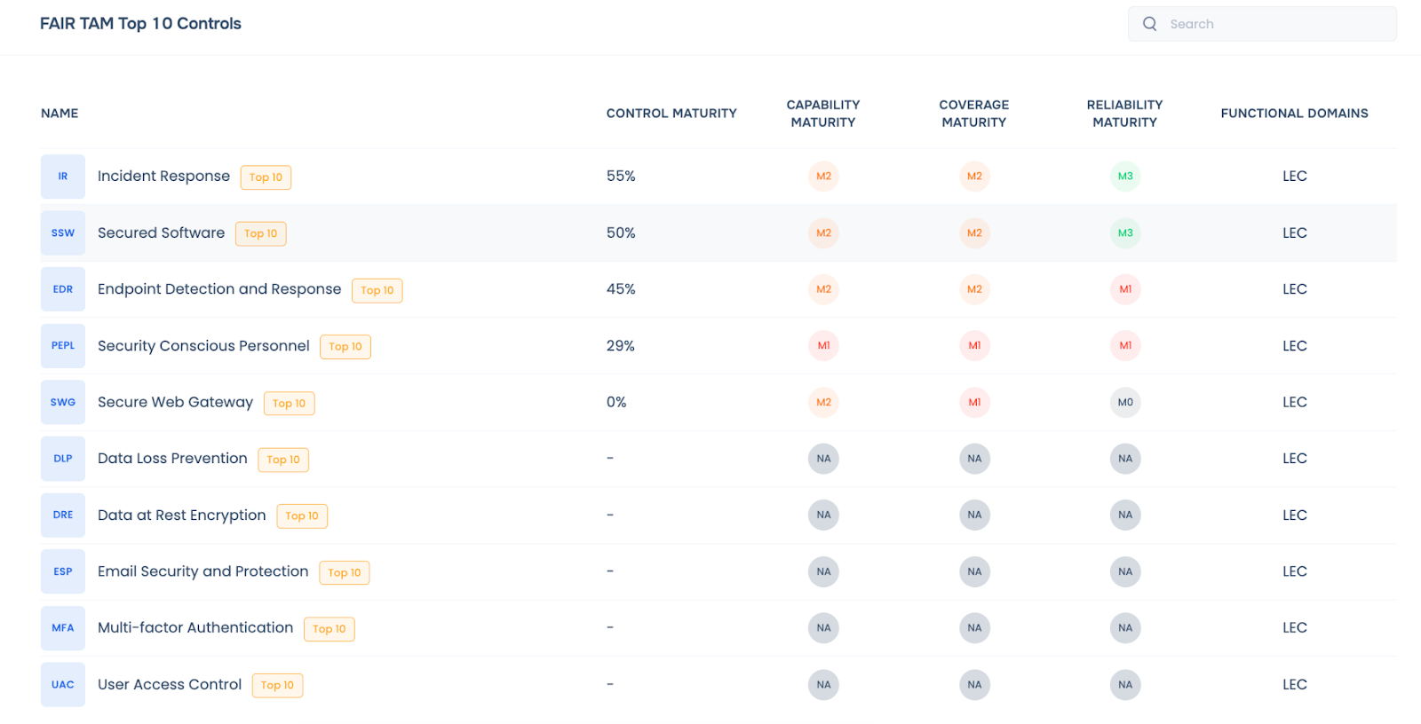The height and width of the screenshot is (724, 1421).
Task: Click the Top 10 tag beside Secured Software
Action: (260, 234)
